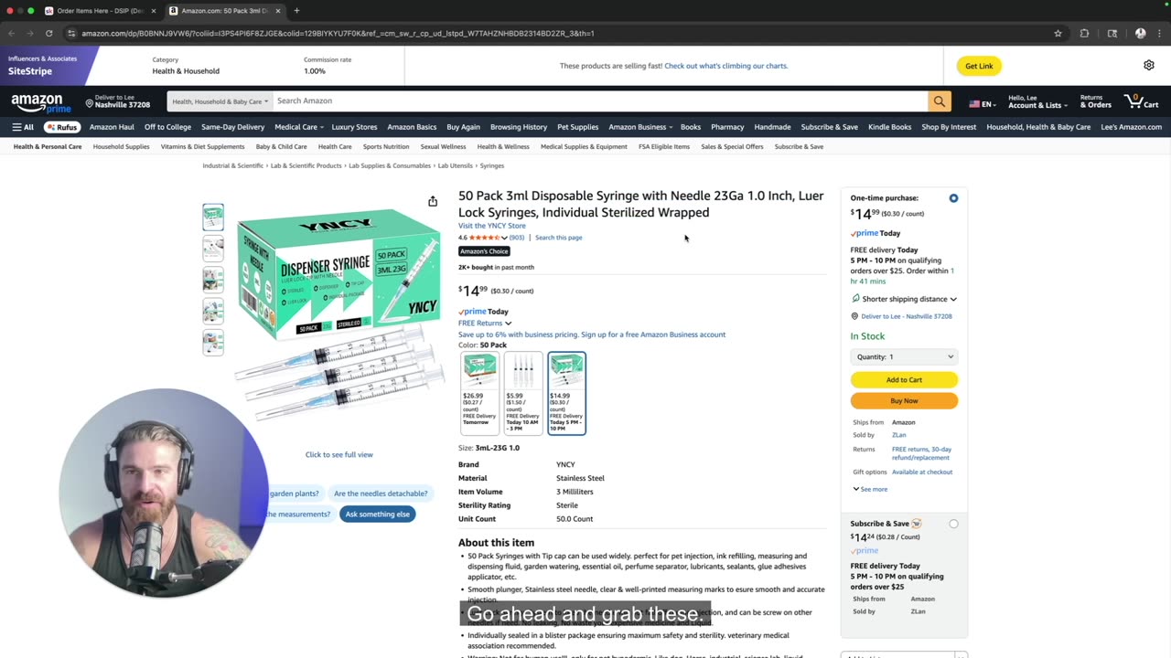This screenshot has width=1171, height=658.
Task: Reload the page in the browser
Action: point(49,33)
